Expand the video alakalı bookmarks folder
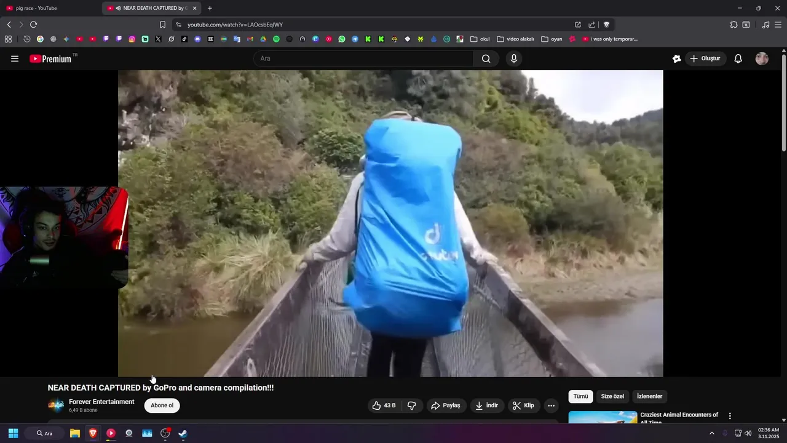787x443 pixels. coord(515,39)
